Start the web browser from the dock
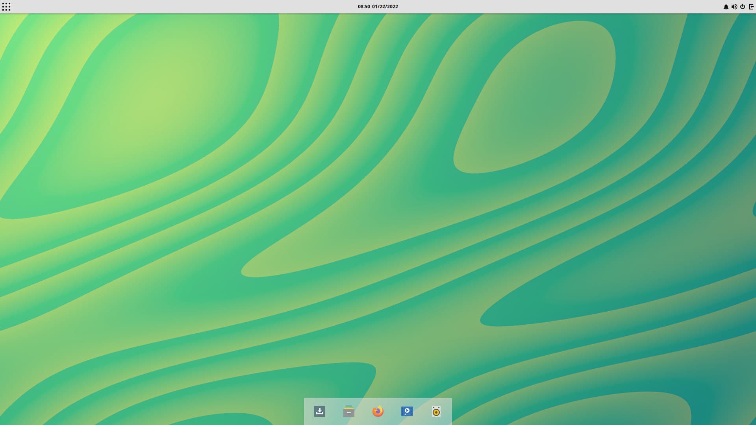 pyautogui.click(x=378, y=411)
